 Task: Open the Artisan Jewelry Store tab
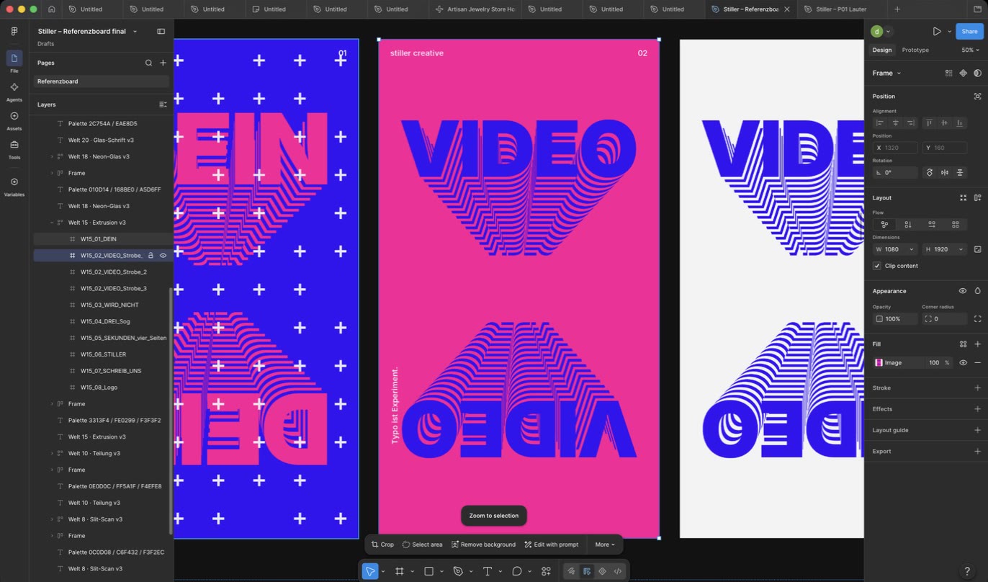click(x=475, y=9)
